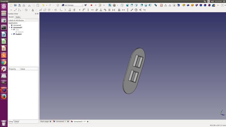Screen dimensions: 226x127
Task: Click the Measure distance ruler icon
Action: pos(155,5)
